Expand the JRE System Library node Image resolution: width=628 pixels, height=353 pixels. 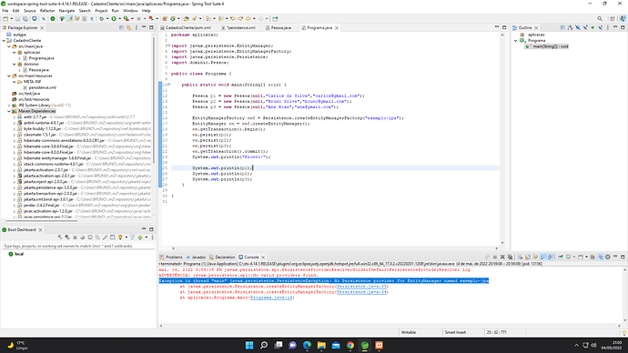[x=9, y=106]
